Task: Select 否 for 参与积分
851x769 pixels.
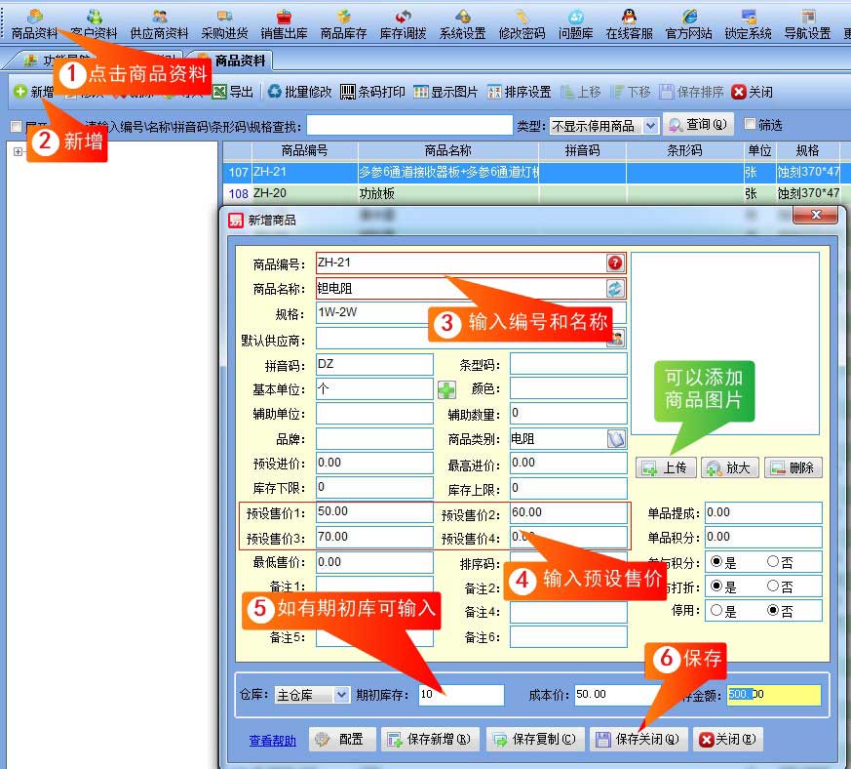Action: tap(773, 561)
